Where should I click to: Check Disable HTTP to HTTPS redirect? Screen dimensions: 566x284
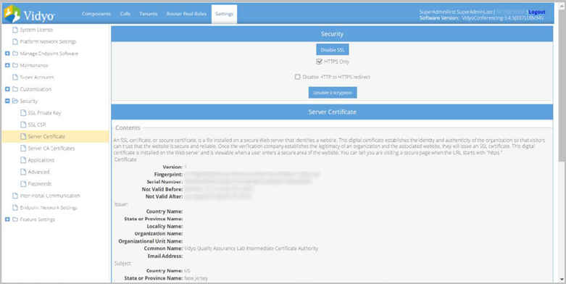297,77
